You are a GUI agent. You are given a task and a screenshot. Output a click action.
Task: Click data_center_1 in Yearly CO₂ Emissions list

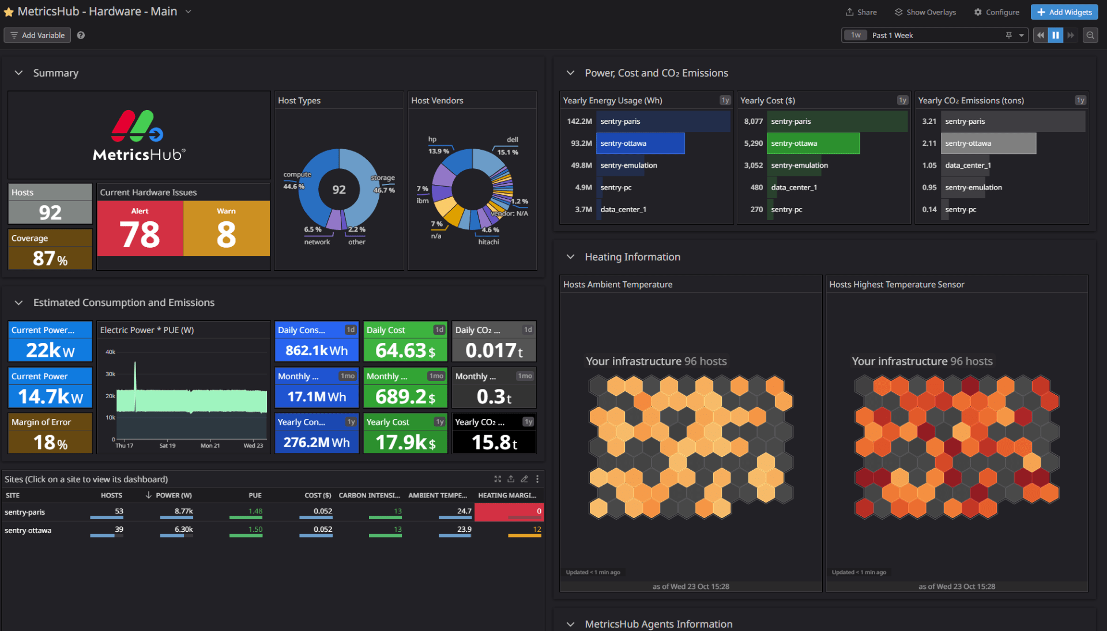pyautogui.click(x=968, y=165)
